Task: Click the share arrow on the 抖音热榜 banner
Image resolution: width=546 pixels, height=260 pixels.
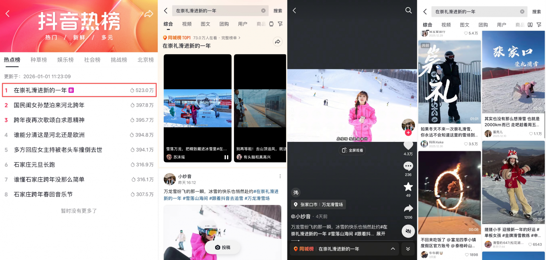Action: [149, 14]
